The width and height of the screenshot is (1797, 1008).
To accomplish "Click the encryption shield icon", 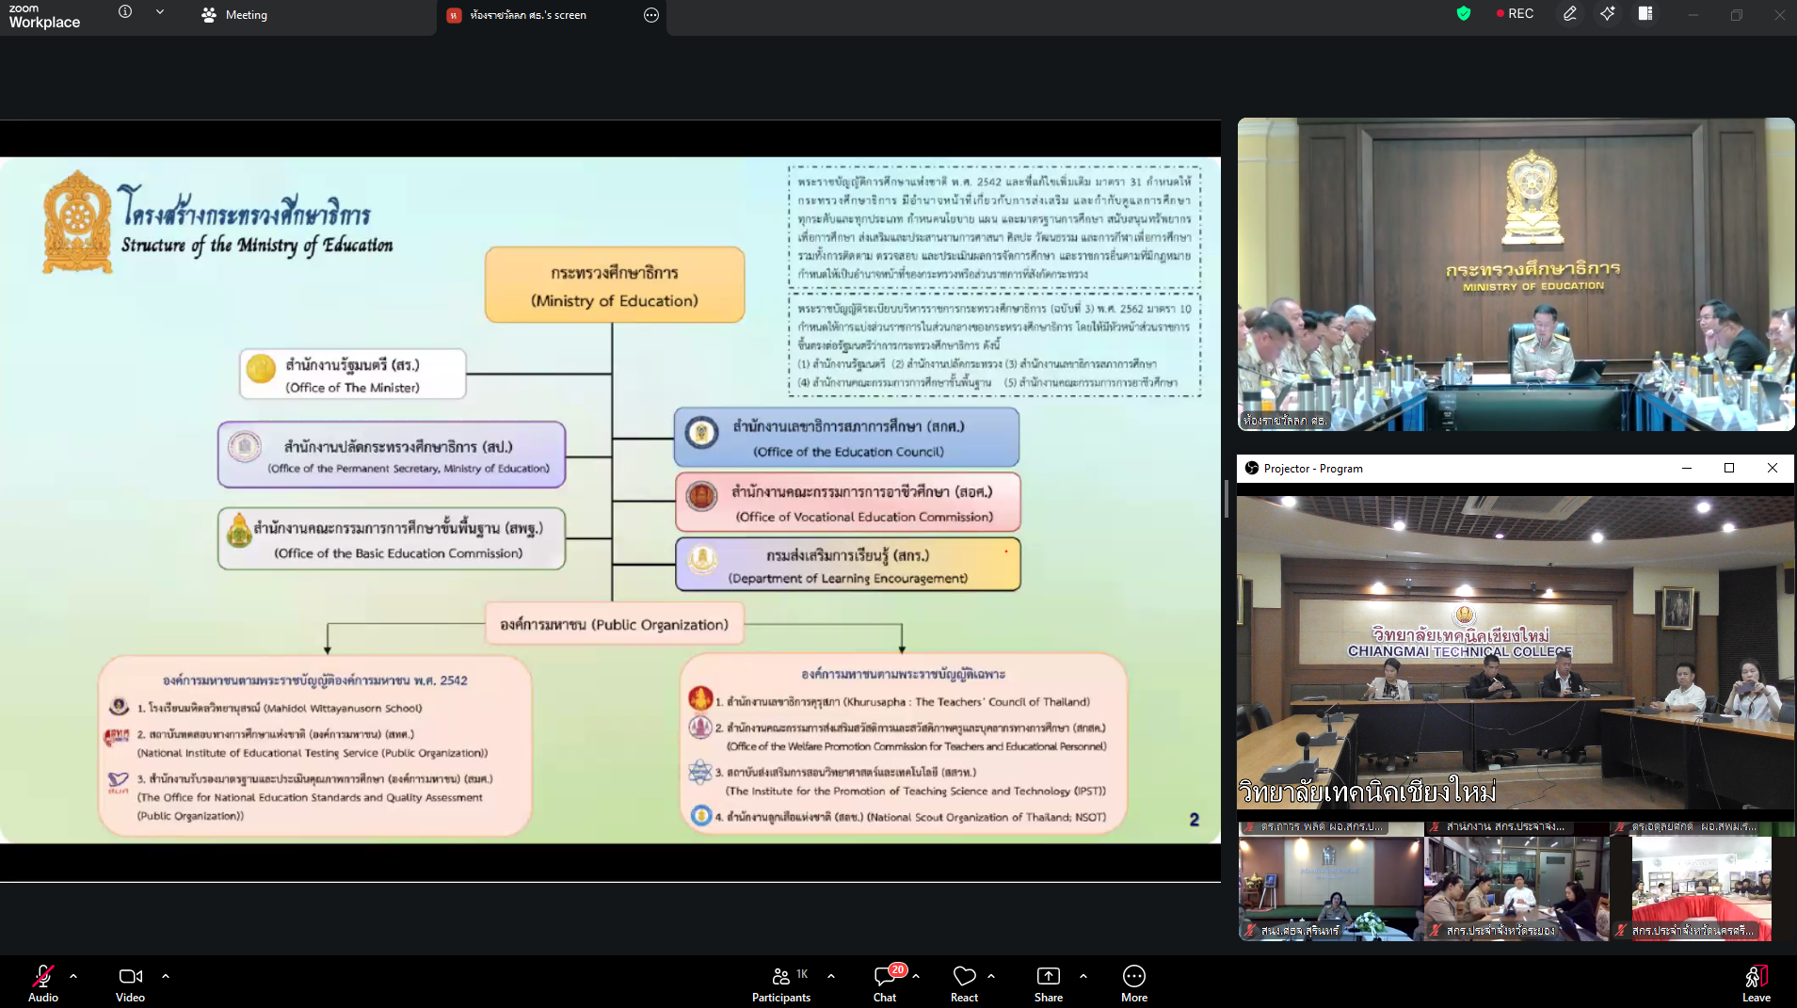I will click(x=1463, y=13).
